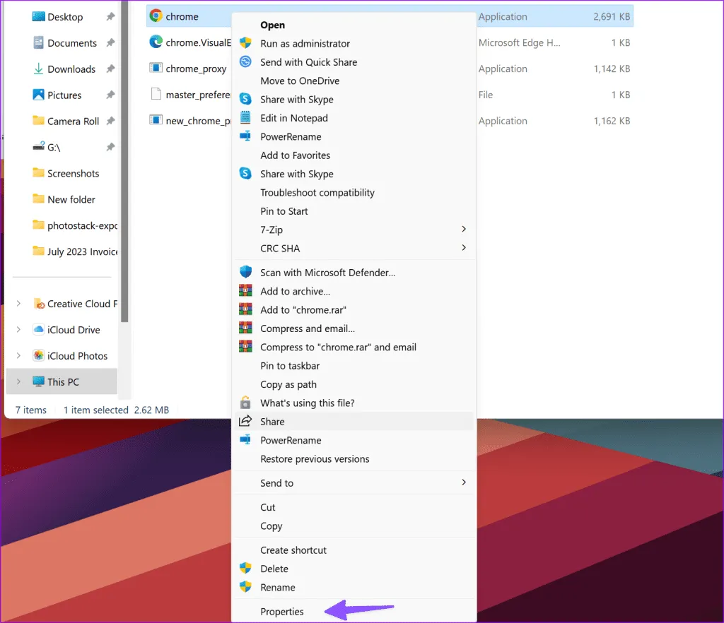Select Run as administrator
Viewport: 724px width, 623px height.
pyautogui.click(x=305, y=44)
